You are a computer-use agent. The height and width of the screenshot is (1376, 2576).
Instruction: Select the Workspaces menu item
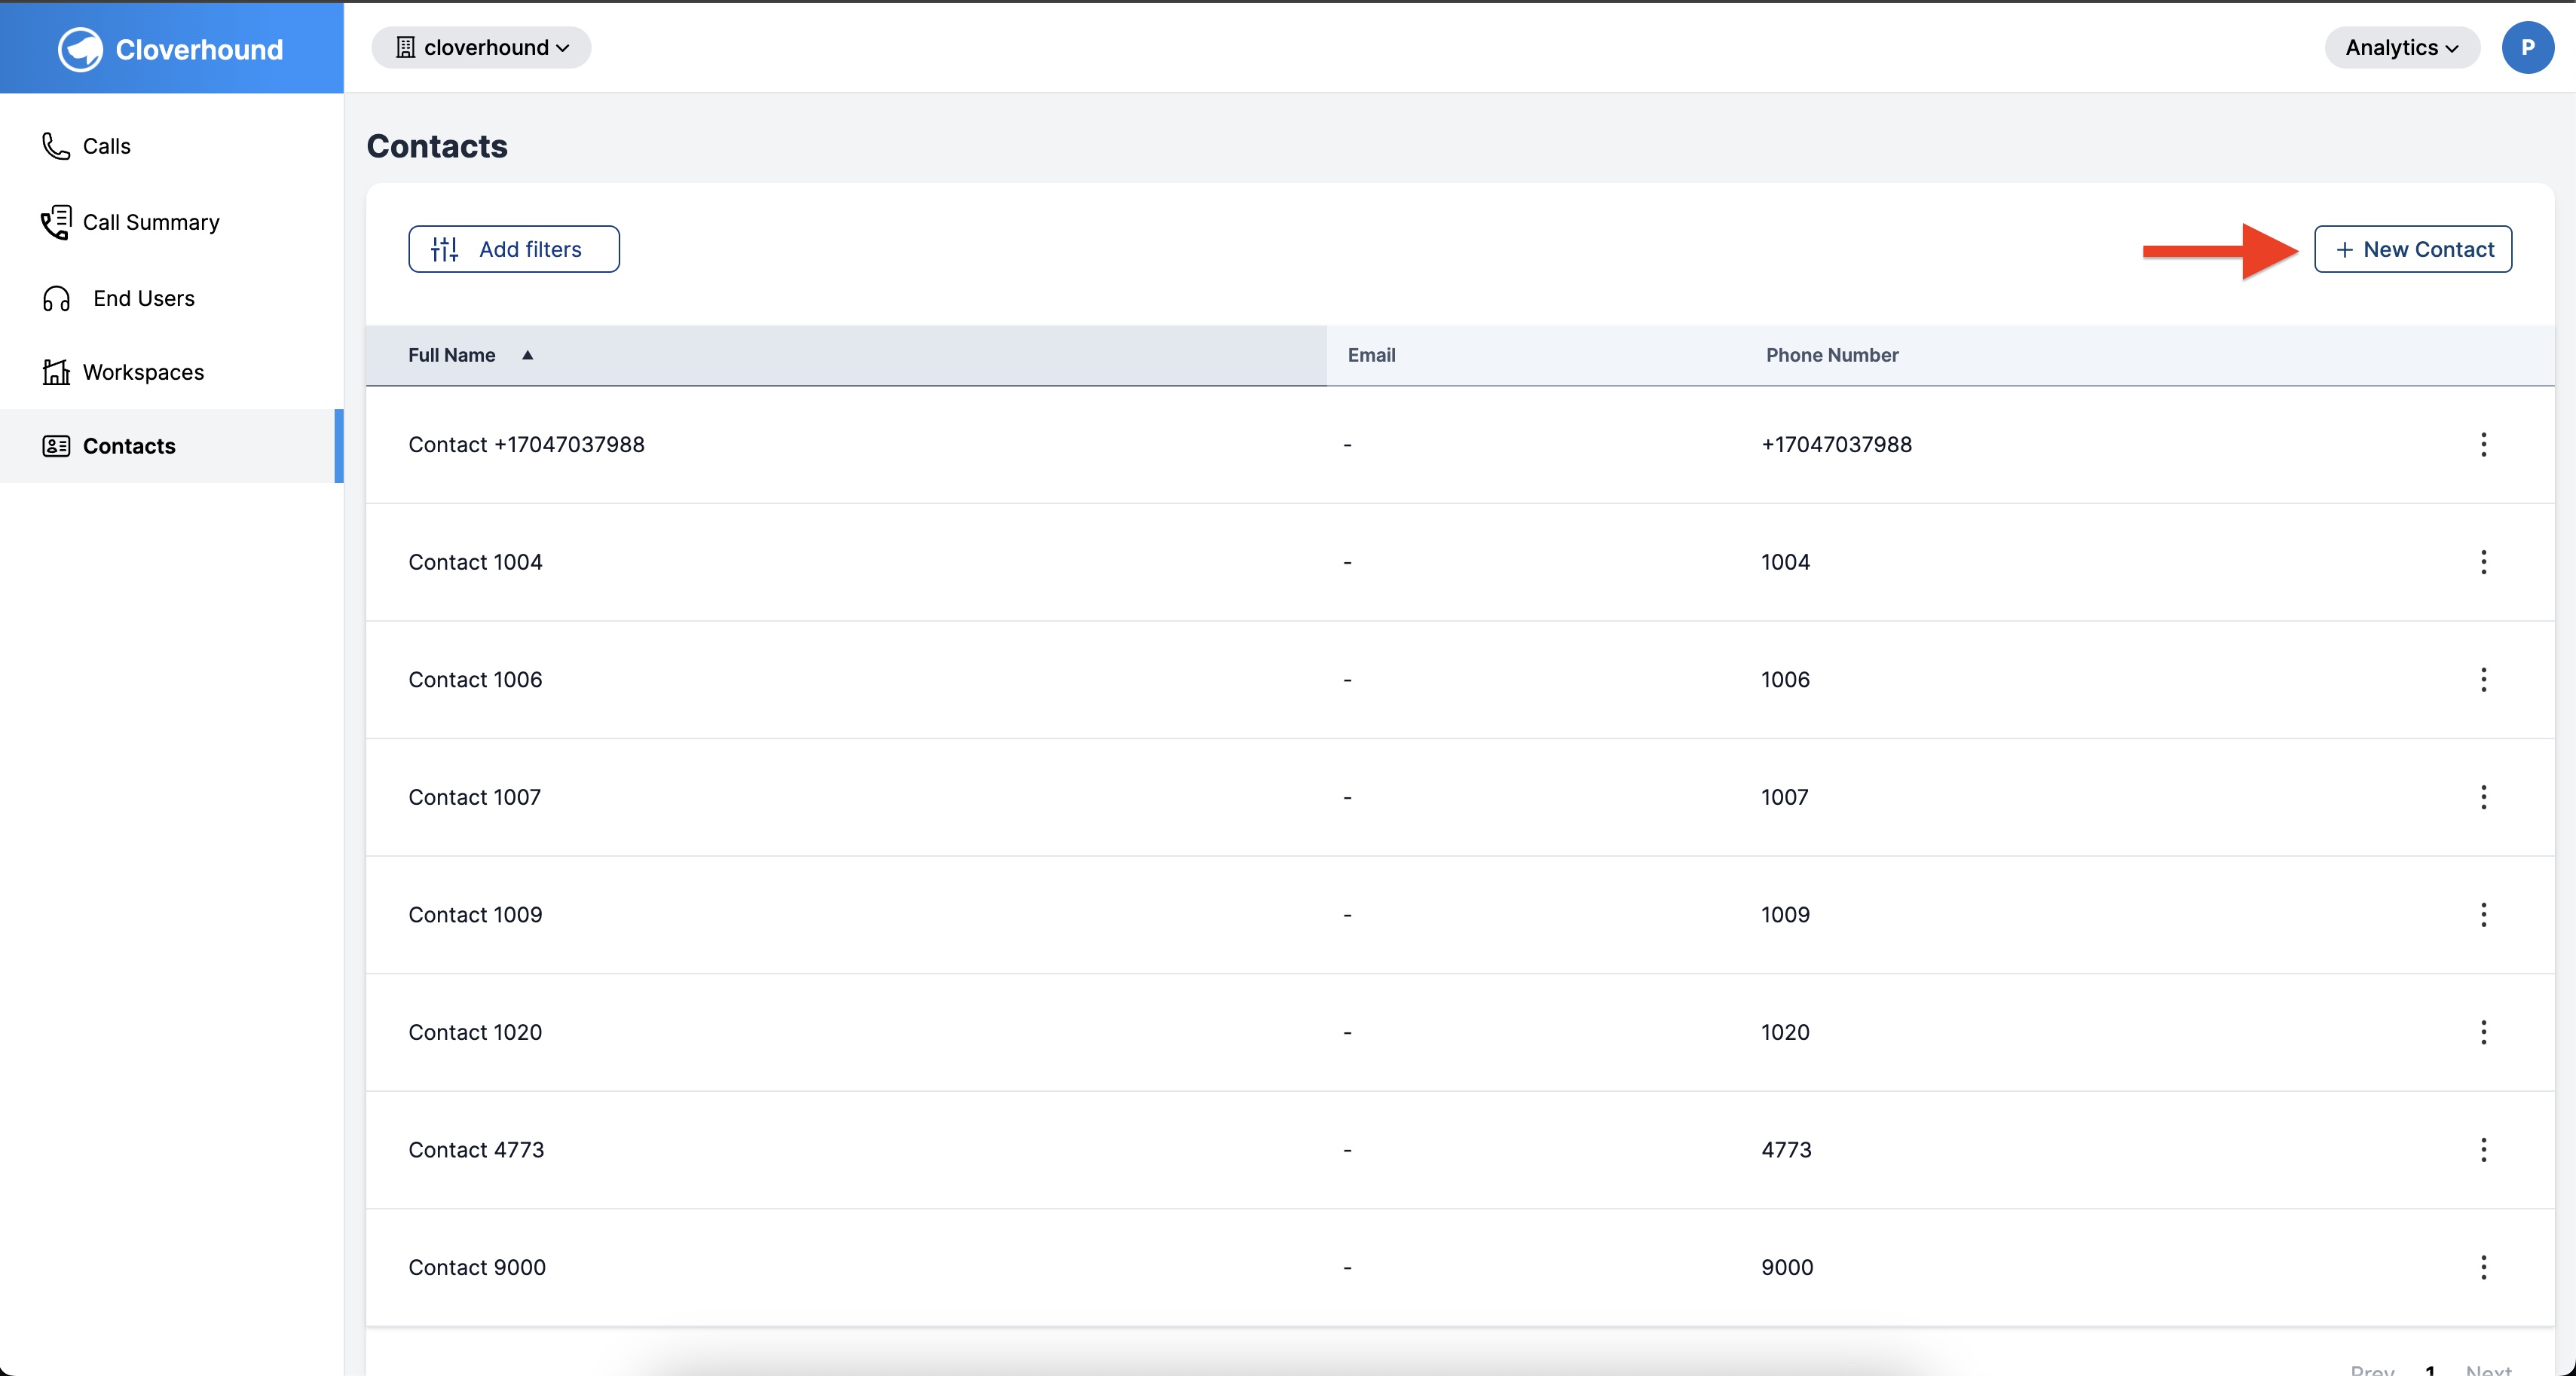(x=143, y=372)
